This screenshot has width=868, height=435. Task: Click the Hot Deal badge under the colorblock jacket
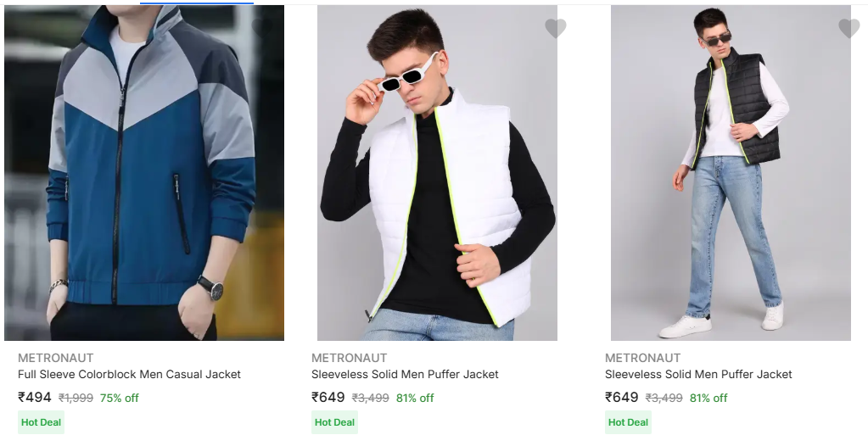[41, 422]
